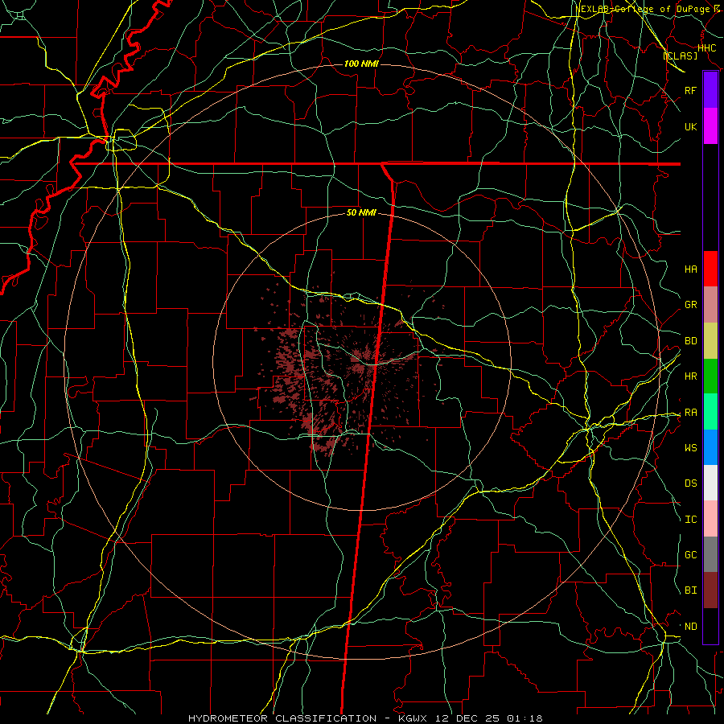The height and width of the screenshot is (724, 724).
Task: Click the UK magenta legend swatch
Action: pos(710,126)
